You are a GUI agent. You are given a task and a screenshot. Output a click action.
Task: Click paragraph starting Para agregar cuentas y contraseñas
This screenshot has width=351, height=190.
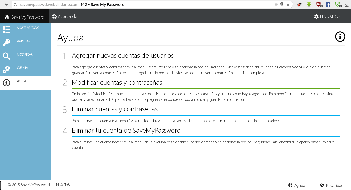click(x=201, y=70)
